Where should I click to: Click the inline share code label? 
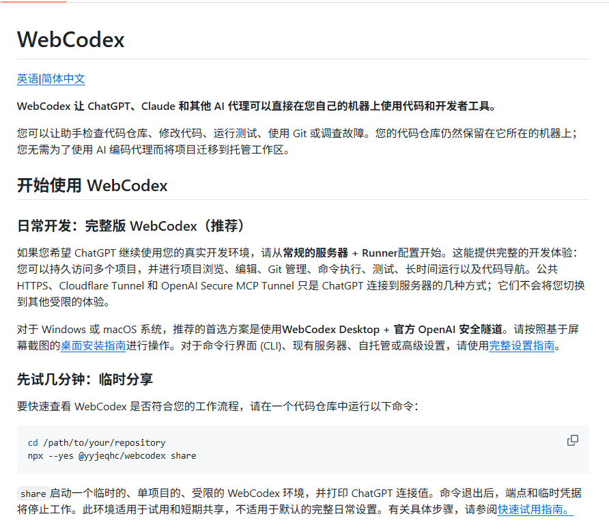pyautogui.click(x=33, y=494)
